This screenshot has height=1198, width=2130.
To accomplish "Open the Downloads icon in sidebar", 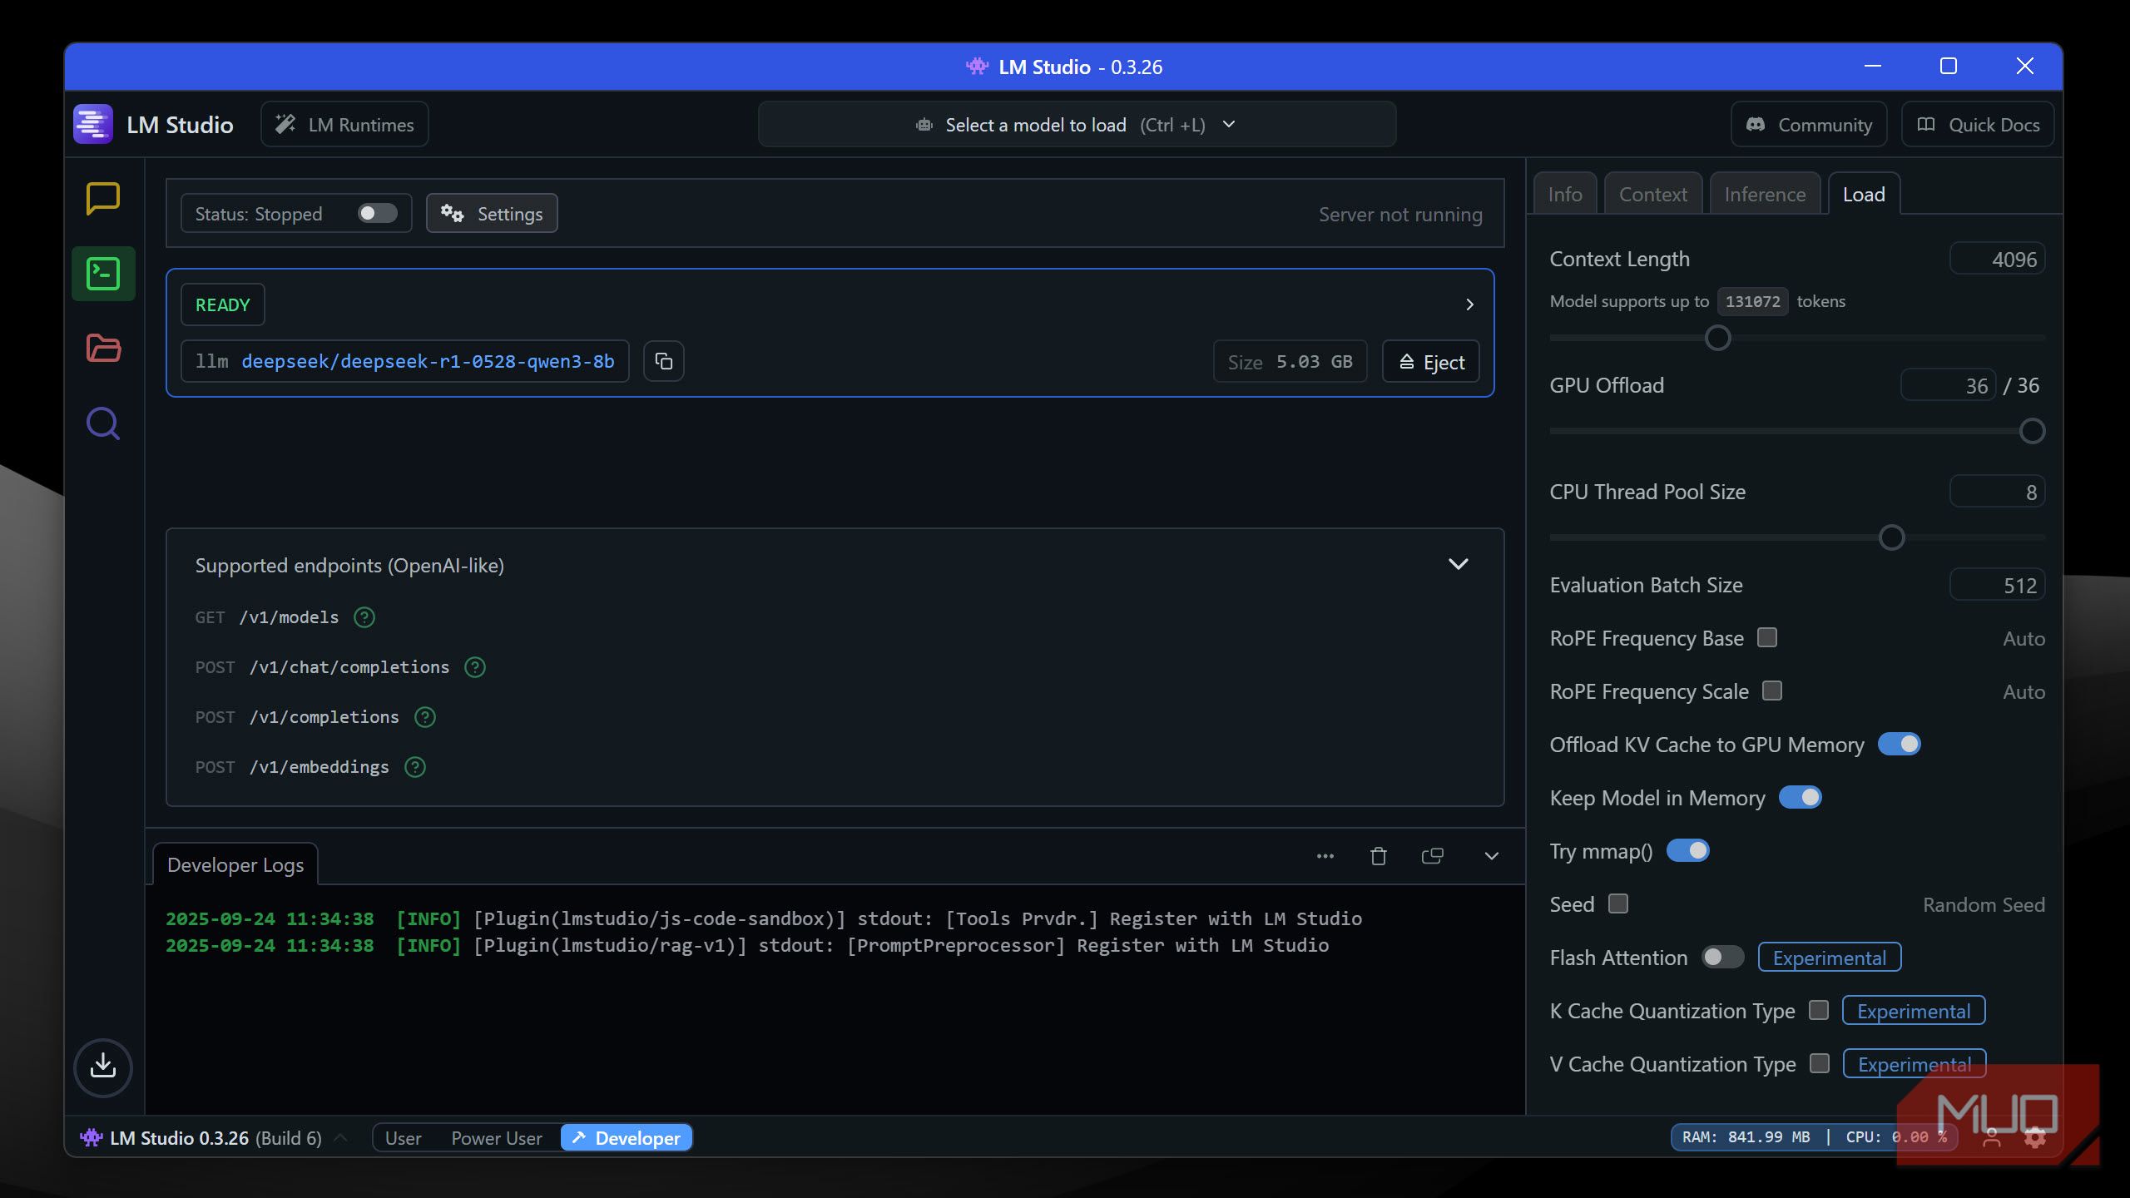I will click(x=103, y=1067).
